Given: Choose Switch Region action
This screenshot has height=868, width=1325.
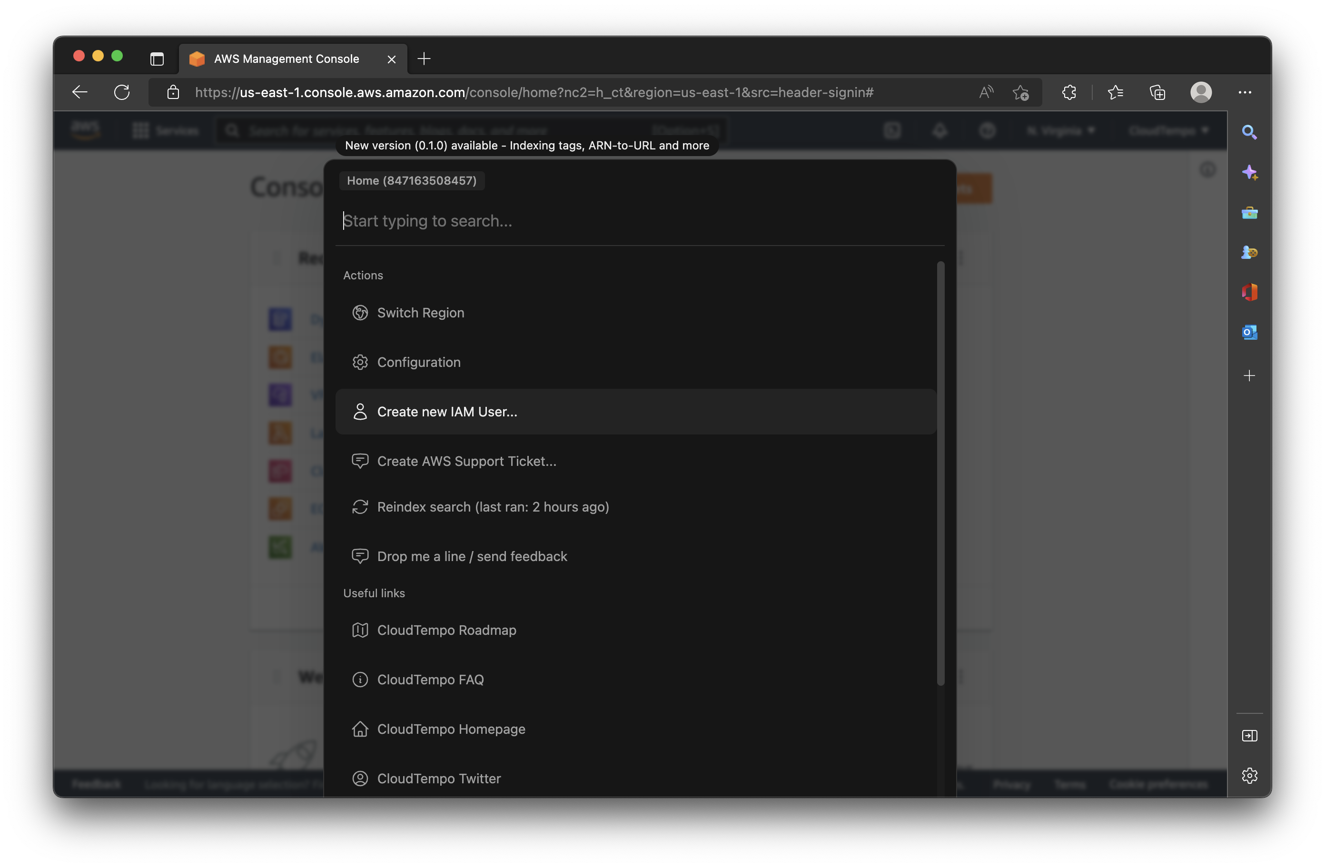Looking at the screenshot, I should coord(636,312).
